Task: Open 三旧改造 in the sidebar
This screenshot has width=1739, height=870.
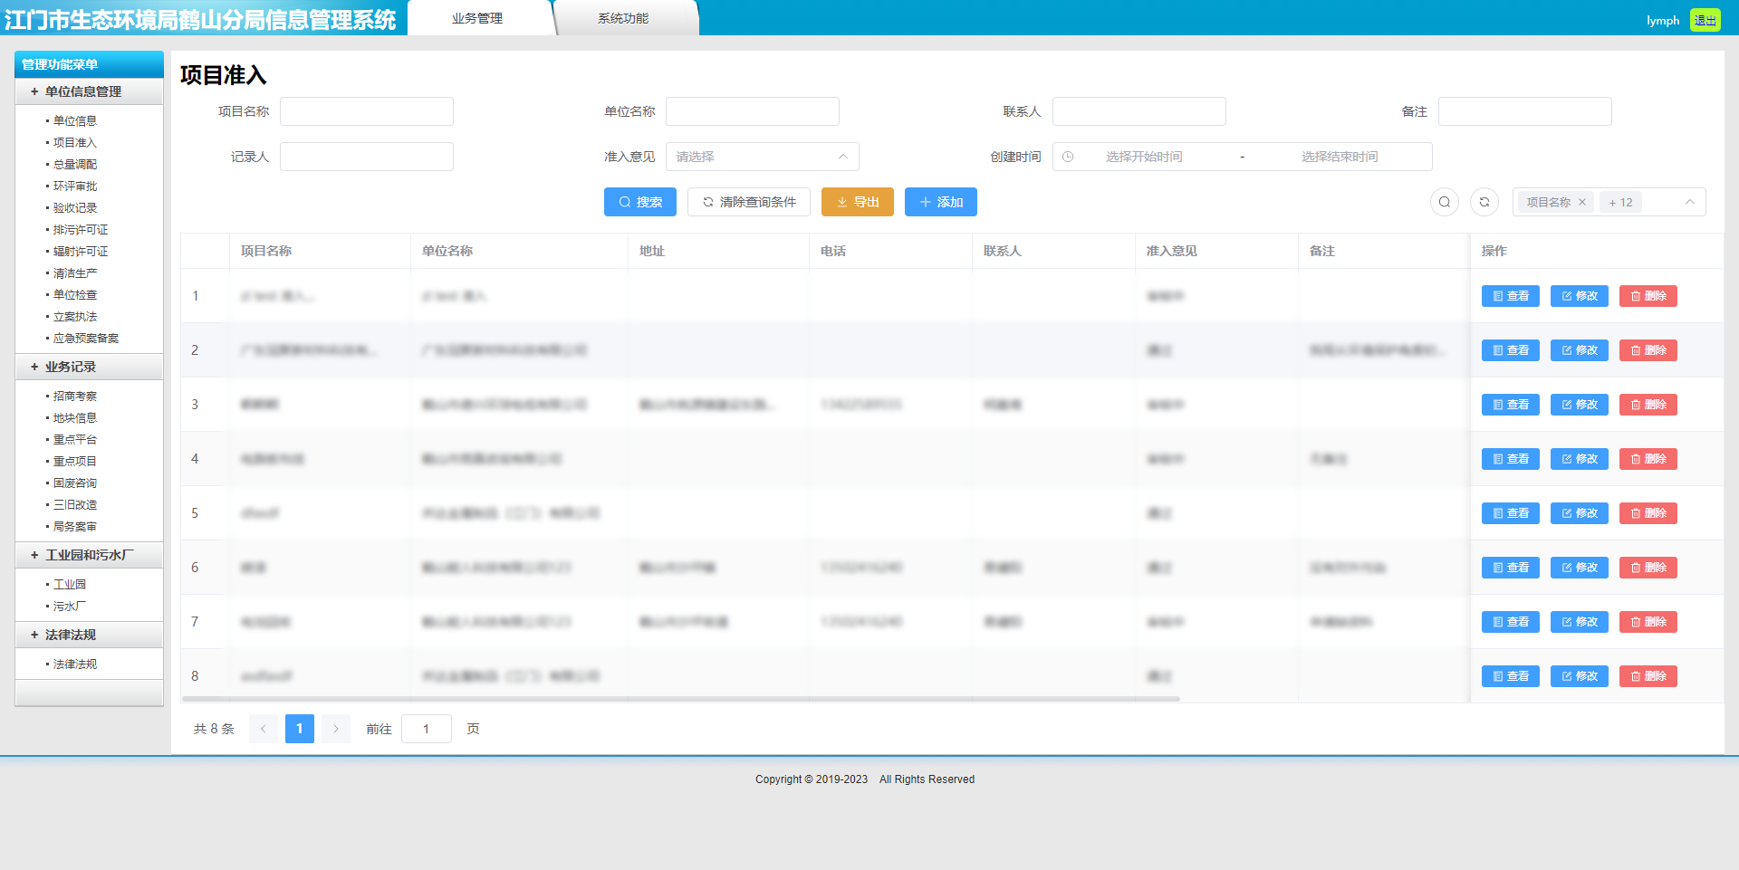Action: click(x=74, y=504)
